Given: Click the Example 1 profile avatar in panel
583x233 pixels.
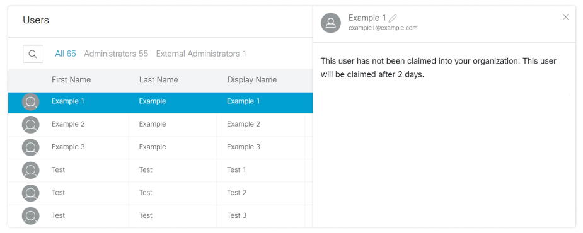Looking at the screenshot, I should [x=330, y=23].
